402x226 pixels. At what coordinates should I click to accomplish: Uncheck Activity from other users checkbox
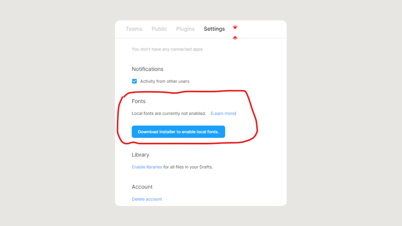[134, 81]
